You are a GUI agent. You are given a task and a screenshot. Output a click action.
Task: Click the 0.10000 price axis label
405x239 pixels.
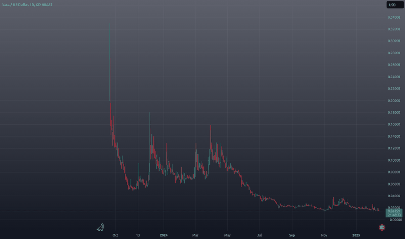point(394,160)
